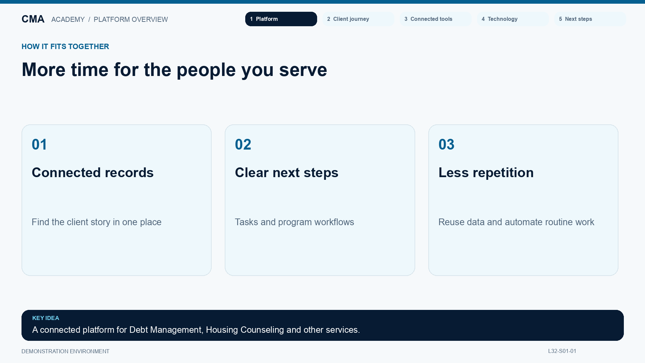Screen dimensions: 645x363
Task: Click the HOW IT FITS TOGETHER label
Action: click(x=65, y=46)
